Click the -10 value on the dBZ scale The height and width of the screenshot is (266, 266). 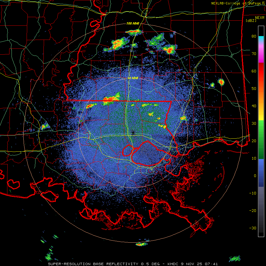point(253,193)
